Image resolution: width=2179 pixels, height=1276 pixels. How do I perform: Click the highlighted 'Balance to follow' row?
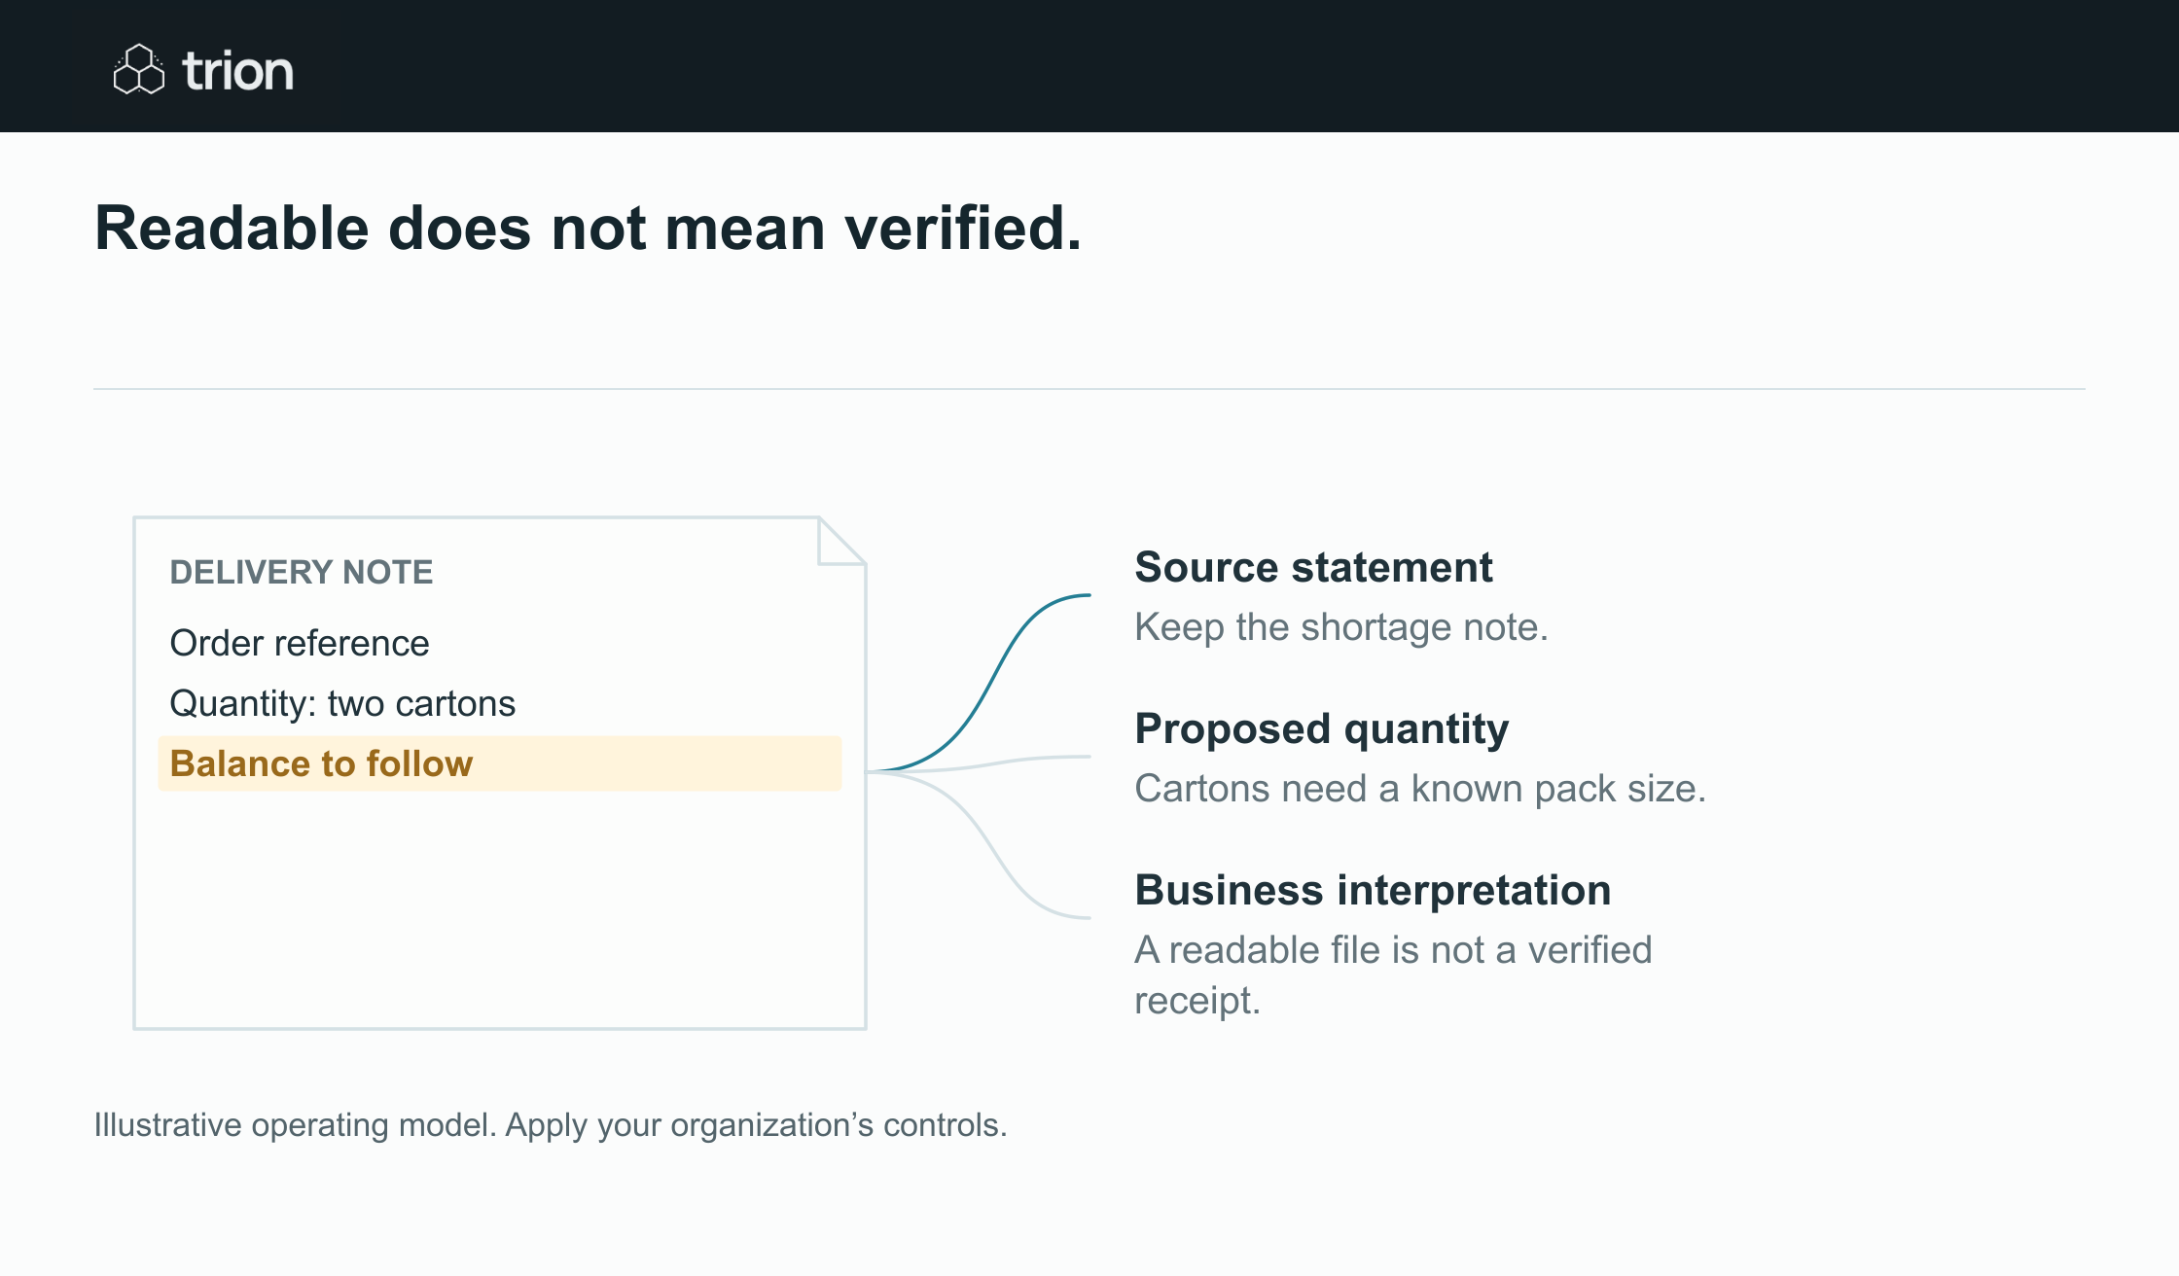[500, 763]
